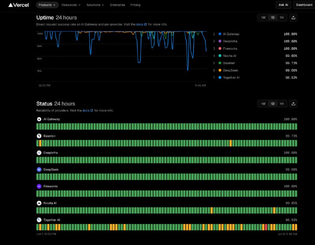Image resolution: width=315 pixels, height=245 pixels.
Task: Open the Products dropdown menu
Action: tap(47, 5)
